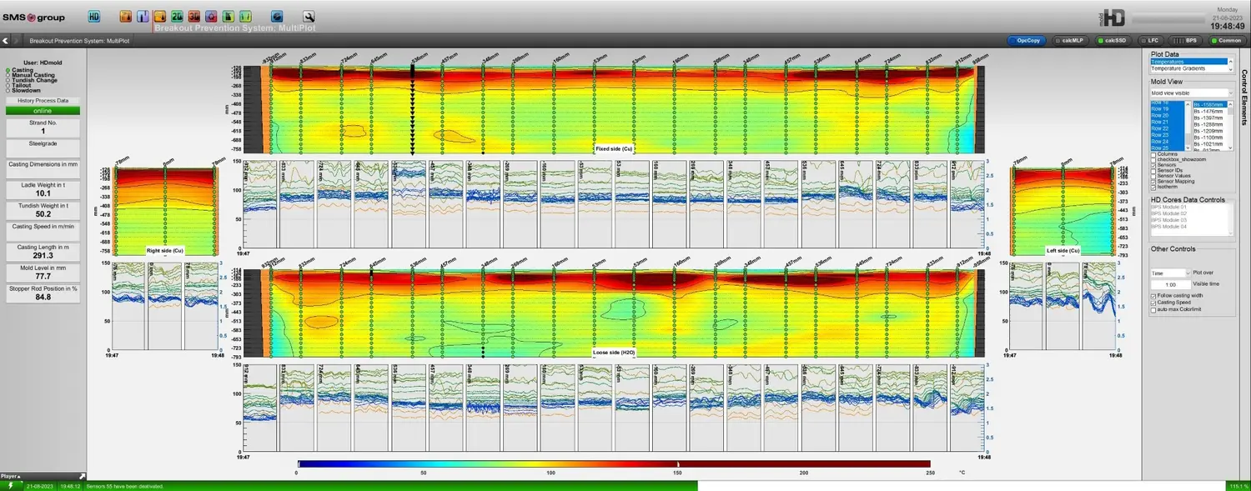
Task: Click the wrench settings icon
Action: click(x=309, y=16)
